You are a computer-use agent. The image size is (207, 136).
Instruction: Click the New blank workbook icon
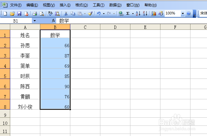[5, 14]
